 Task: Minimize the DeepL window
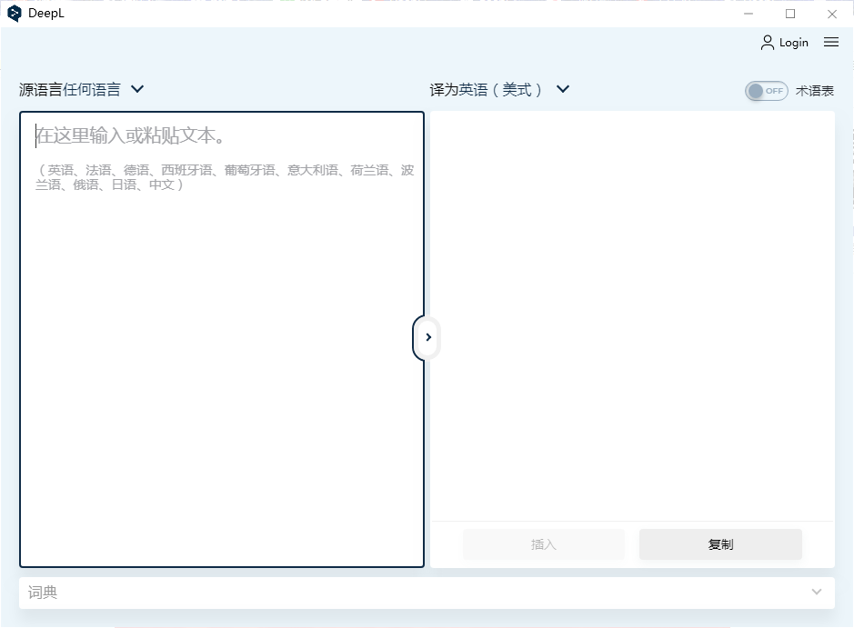click(749, 14)
